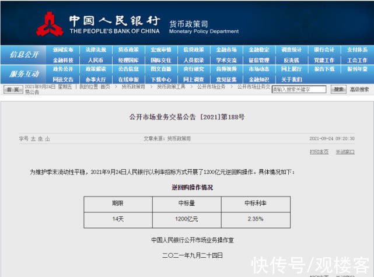Follow the 货币政策司 breadcrumb link

[134, 87]
